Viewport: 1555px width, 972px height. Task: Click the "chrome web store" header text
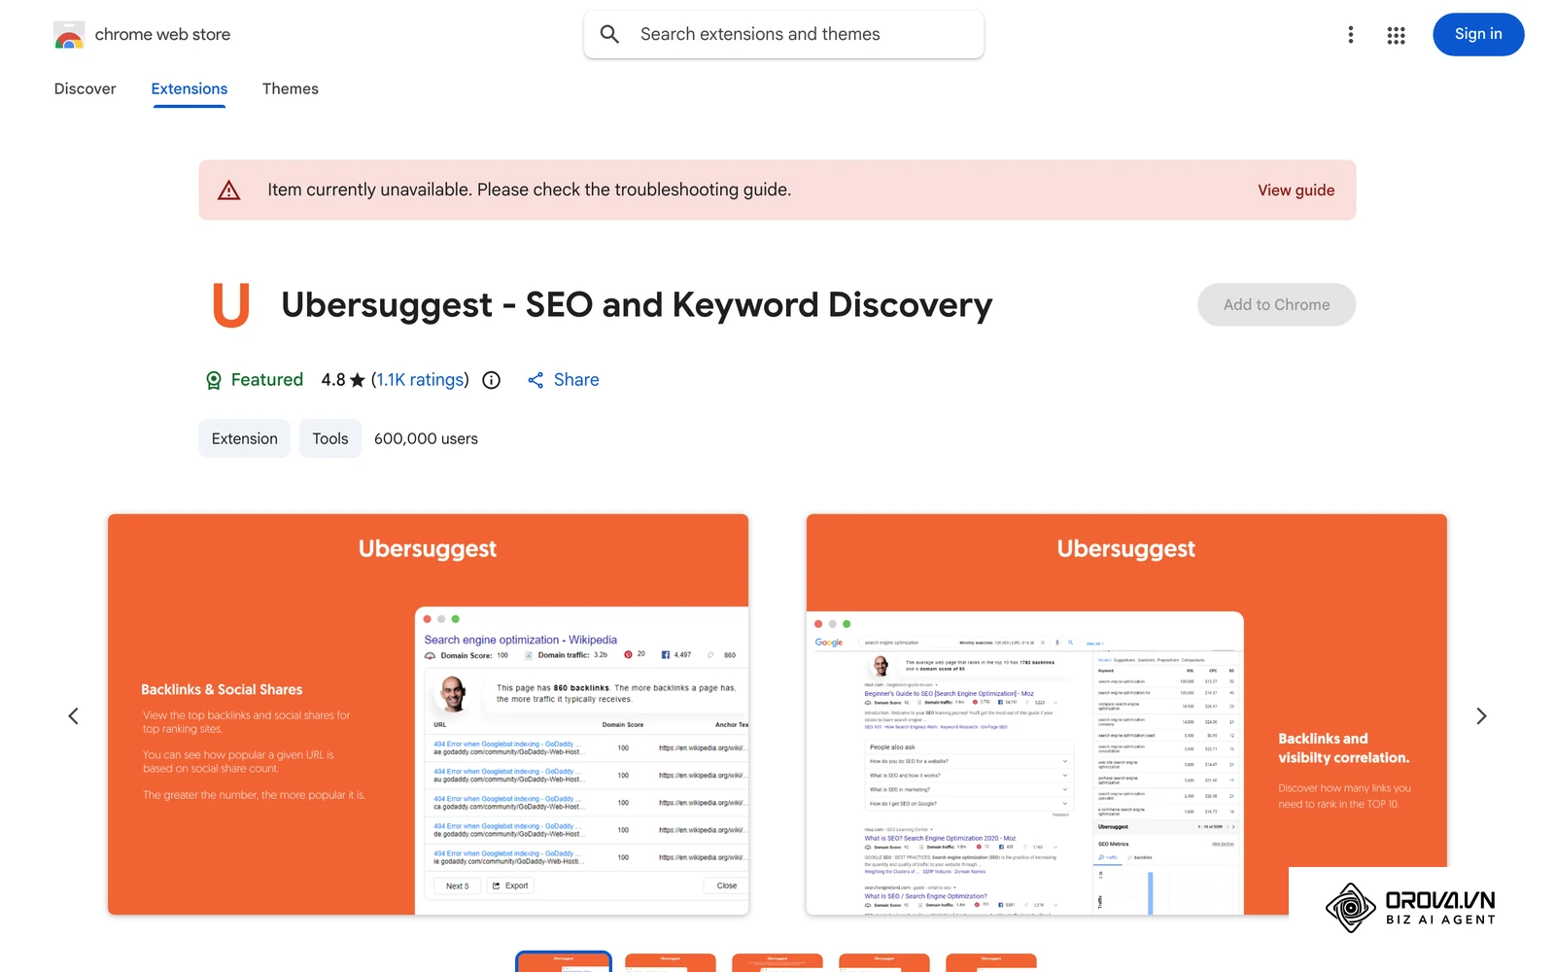click(162, 35)
